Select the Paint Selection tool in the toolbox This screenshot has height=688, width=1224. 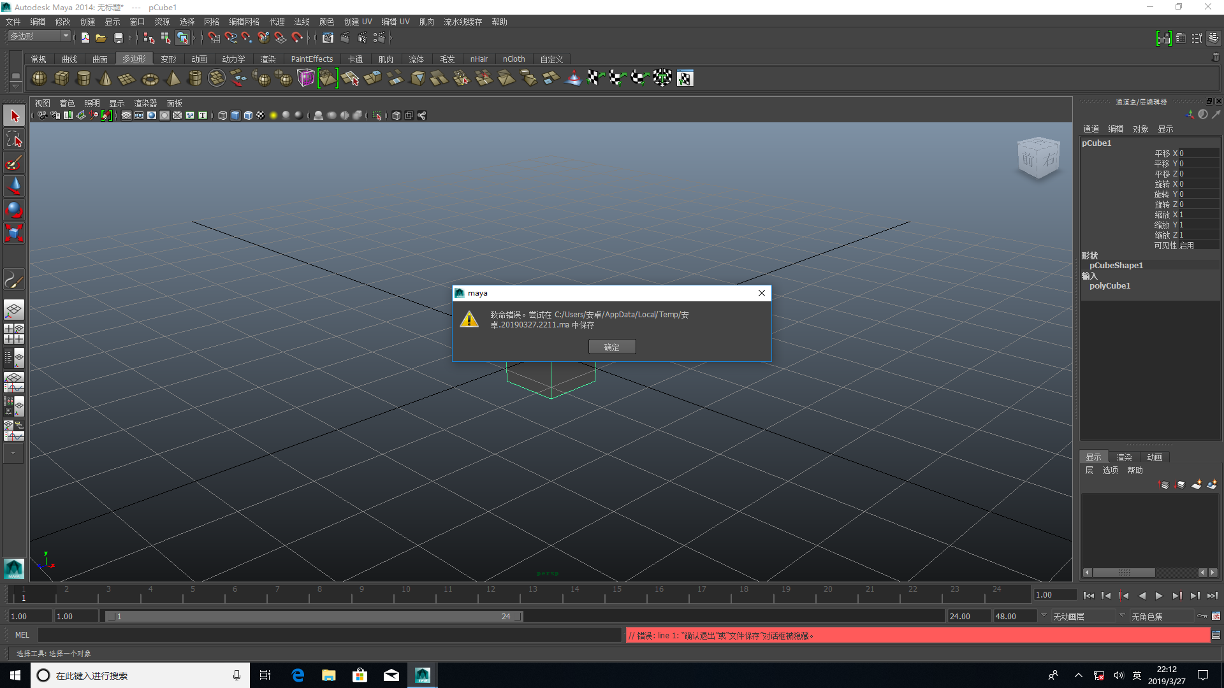[14, 163]
